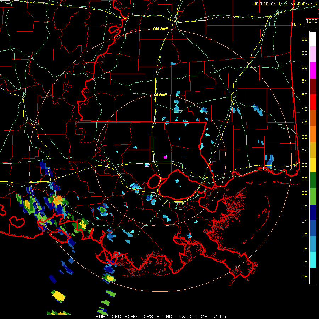Click the "TOPS" legend title
319x319 pixels.
tap(312, 21)
